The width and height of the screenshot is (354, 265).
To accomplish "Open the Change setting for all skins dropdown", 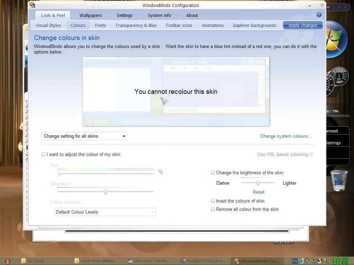I will coord(84,136).
